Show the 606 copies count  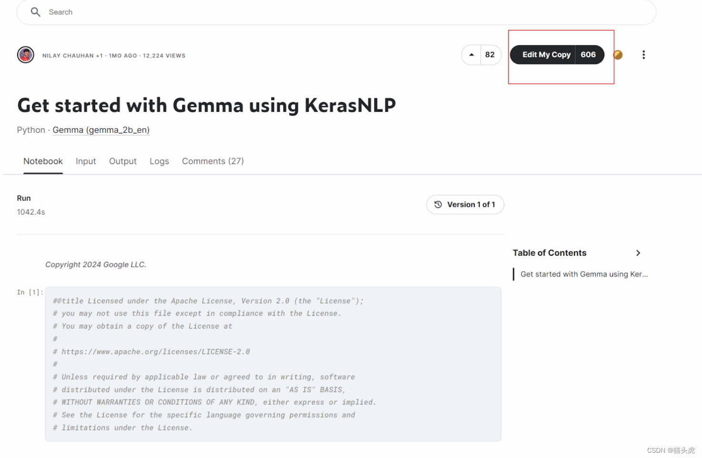[588, 55]
